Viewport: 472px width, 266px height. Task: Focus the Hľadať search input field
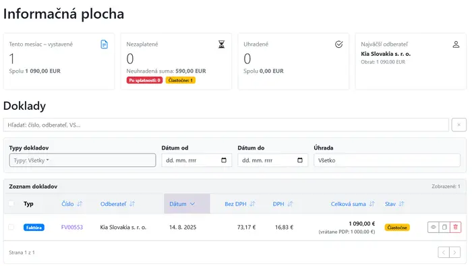point(226,125)
